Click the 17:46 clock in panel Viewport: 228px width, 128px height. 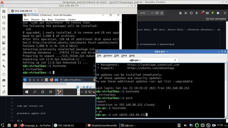(220, 125)
